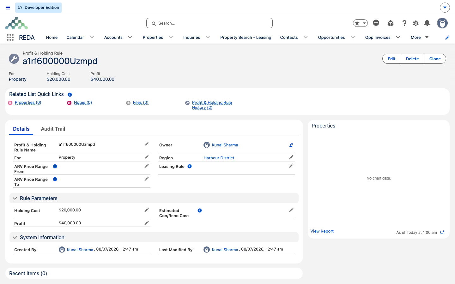Open the Harbour District region link
This screenshot has height=284, width=455.
point(219,158)
